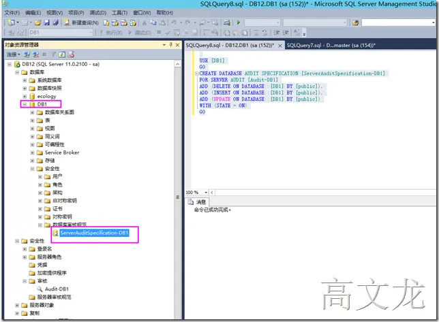Click the Increase Indent icon
439x322 pixels.
tap(286, 33)
